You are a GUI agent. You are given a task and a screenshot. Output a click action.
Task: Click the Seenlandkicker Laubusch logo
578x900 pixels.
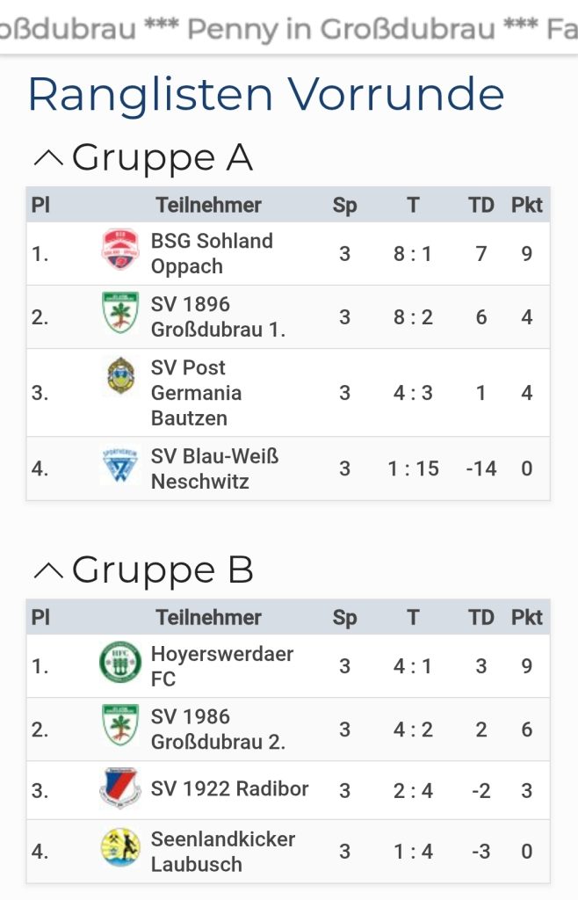pos(119,847)
